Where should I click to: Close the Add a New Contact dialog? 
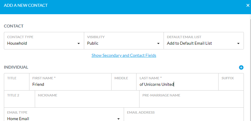coord(248,5)
